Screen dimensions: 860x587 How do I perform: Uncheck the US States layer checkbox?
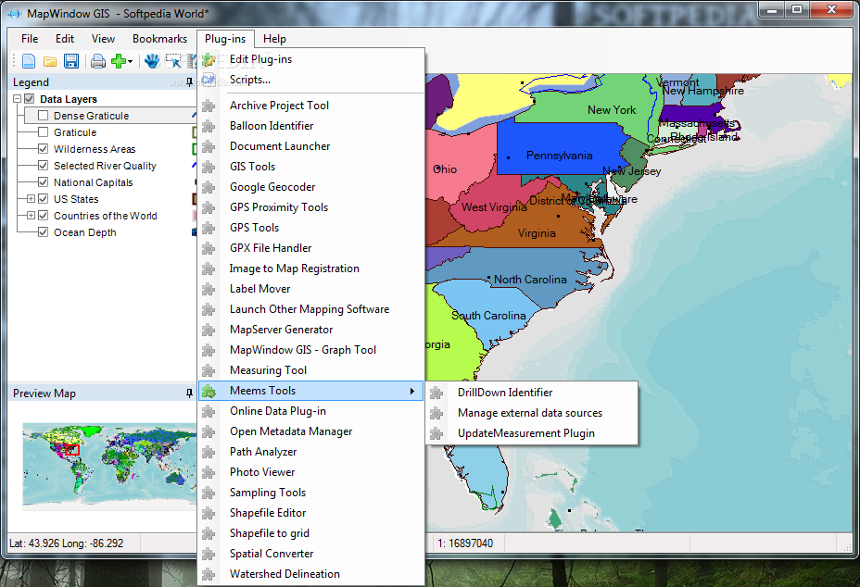(x=44, y=199)
